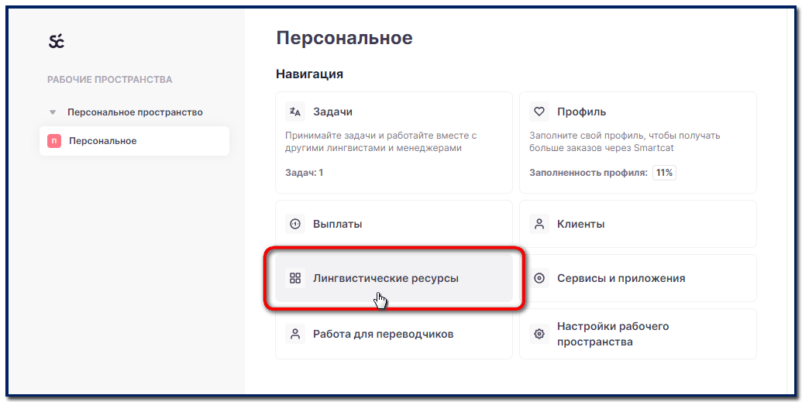
Task: Open the Выплаты navigation item
Action: point(337,224)
